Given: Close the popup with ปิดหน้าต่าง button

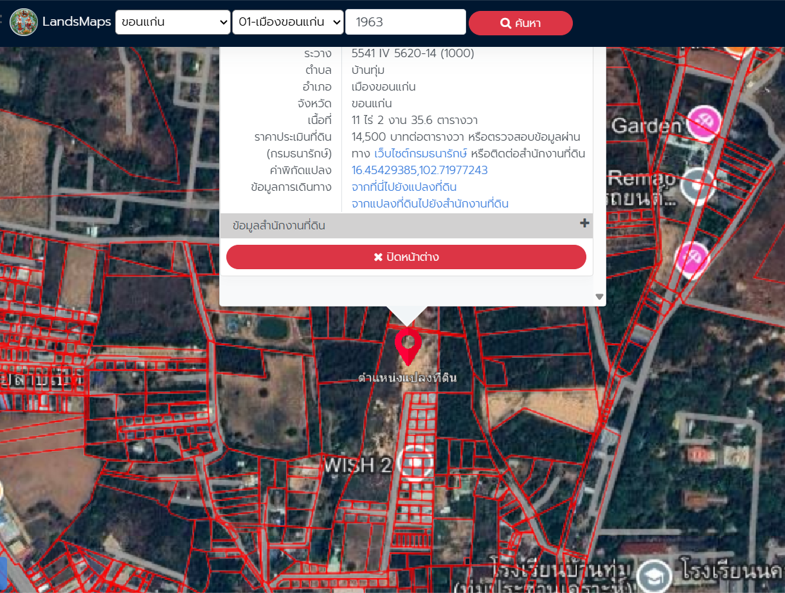Looking at the screenshot, I should (x=406, y=257).
